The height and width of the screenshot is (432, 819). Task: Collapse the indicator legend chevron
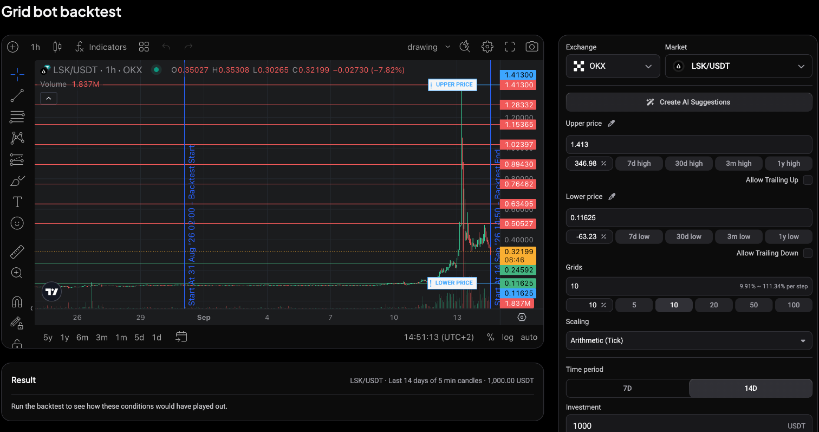click(x=48, y=98)
